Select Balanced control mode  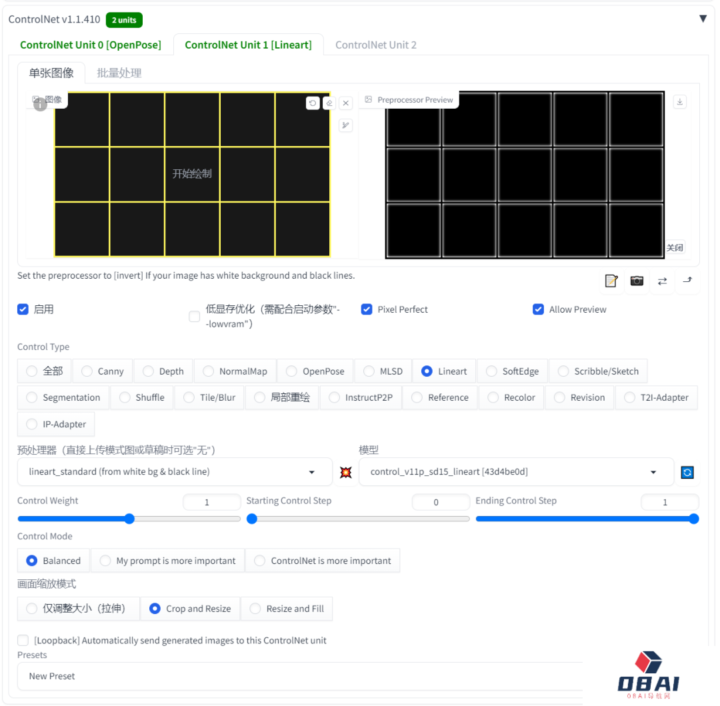[54, 561]
